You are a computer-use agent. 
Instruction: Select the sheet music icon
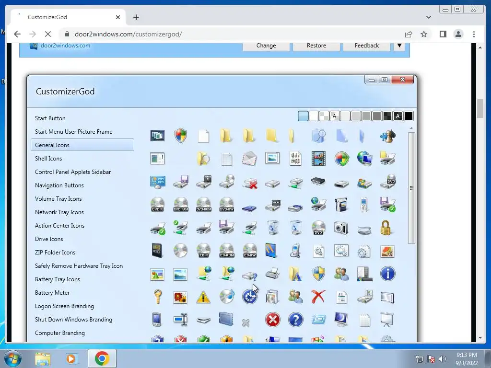click(x=295, y=158)
